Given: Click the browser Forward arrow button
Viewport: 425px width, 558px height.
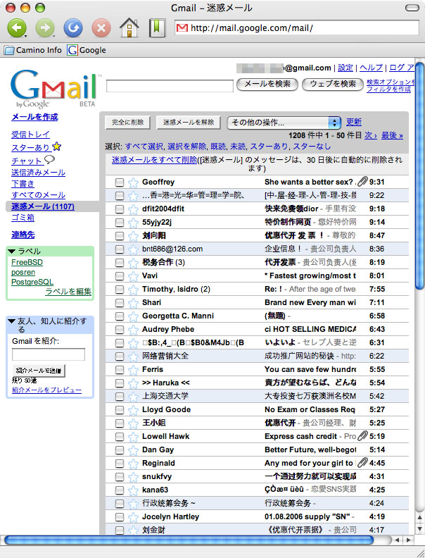Looking at the screenshot, I should click(45, 27).
